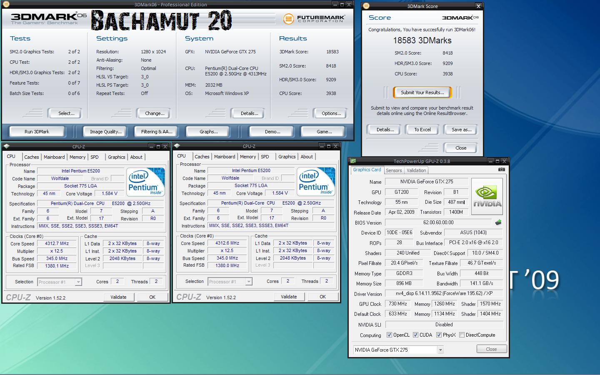Minimize the right CPU-Z window
The image size is (600, 375).
pyautogui.click(x=322, y=146)
